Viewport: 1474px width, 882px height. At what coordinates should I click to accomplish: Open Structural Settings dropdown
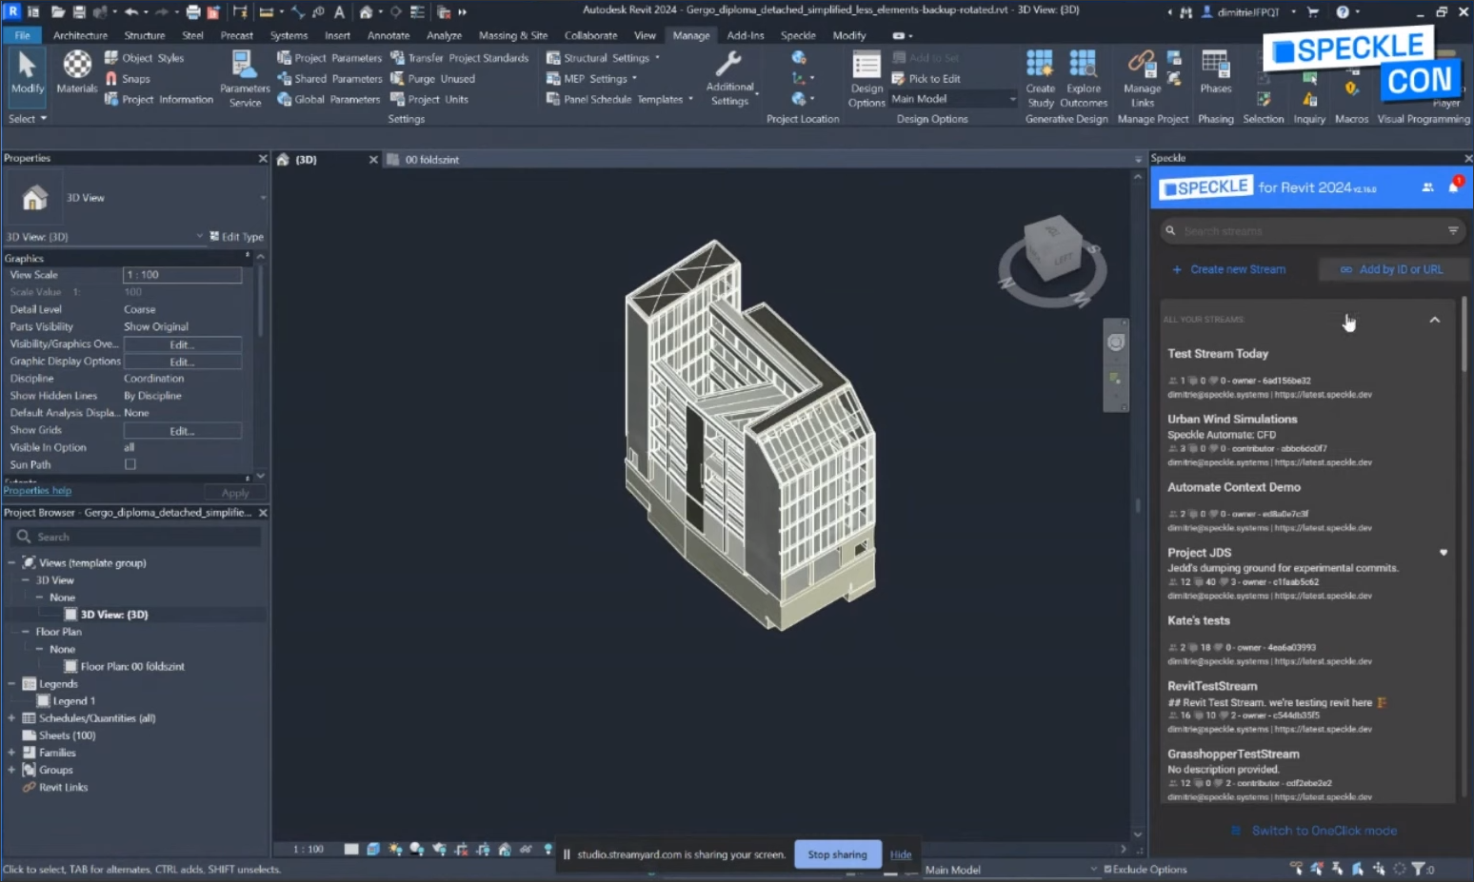click(x=603, y=58)
